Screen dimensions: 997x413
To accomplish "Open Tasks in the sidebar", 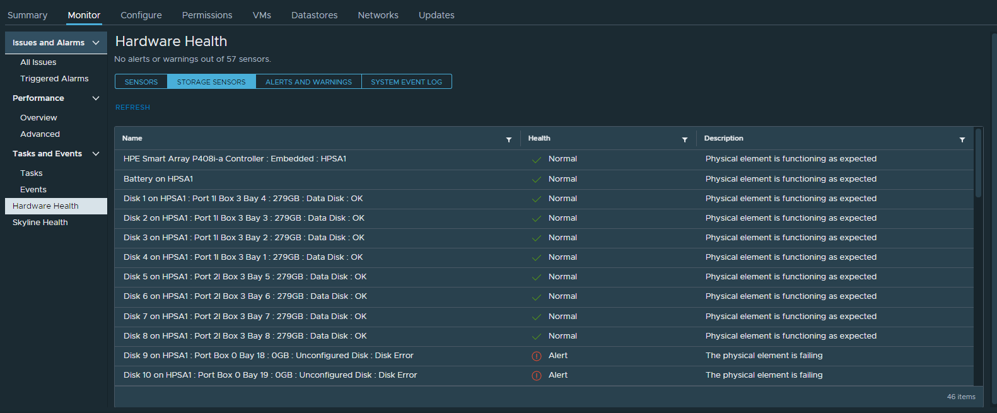I will (31, 173).
